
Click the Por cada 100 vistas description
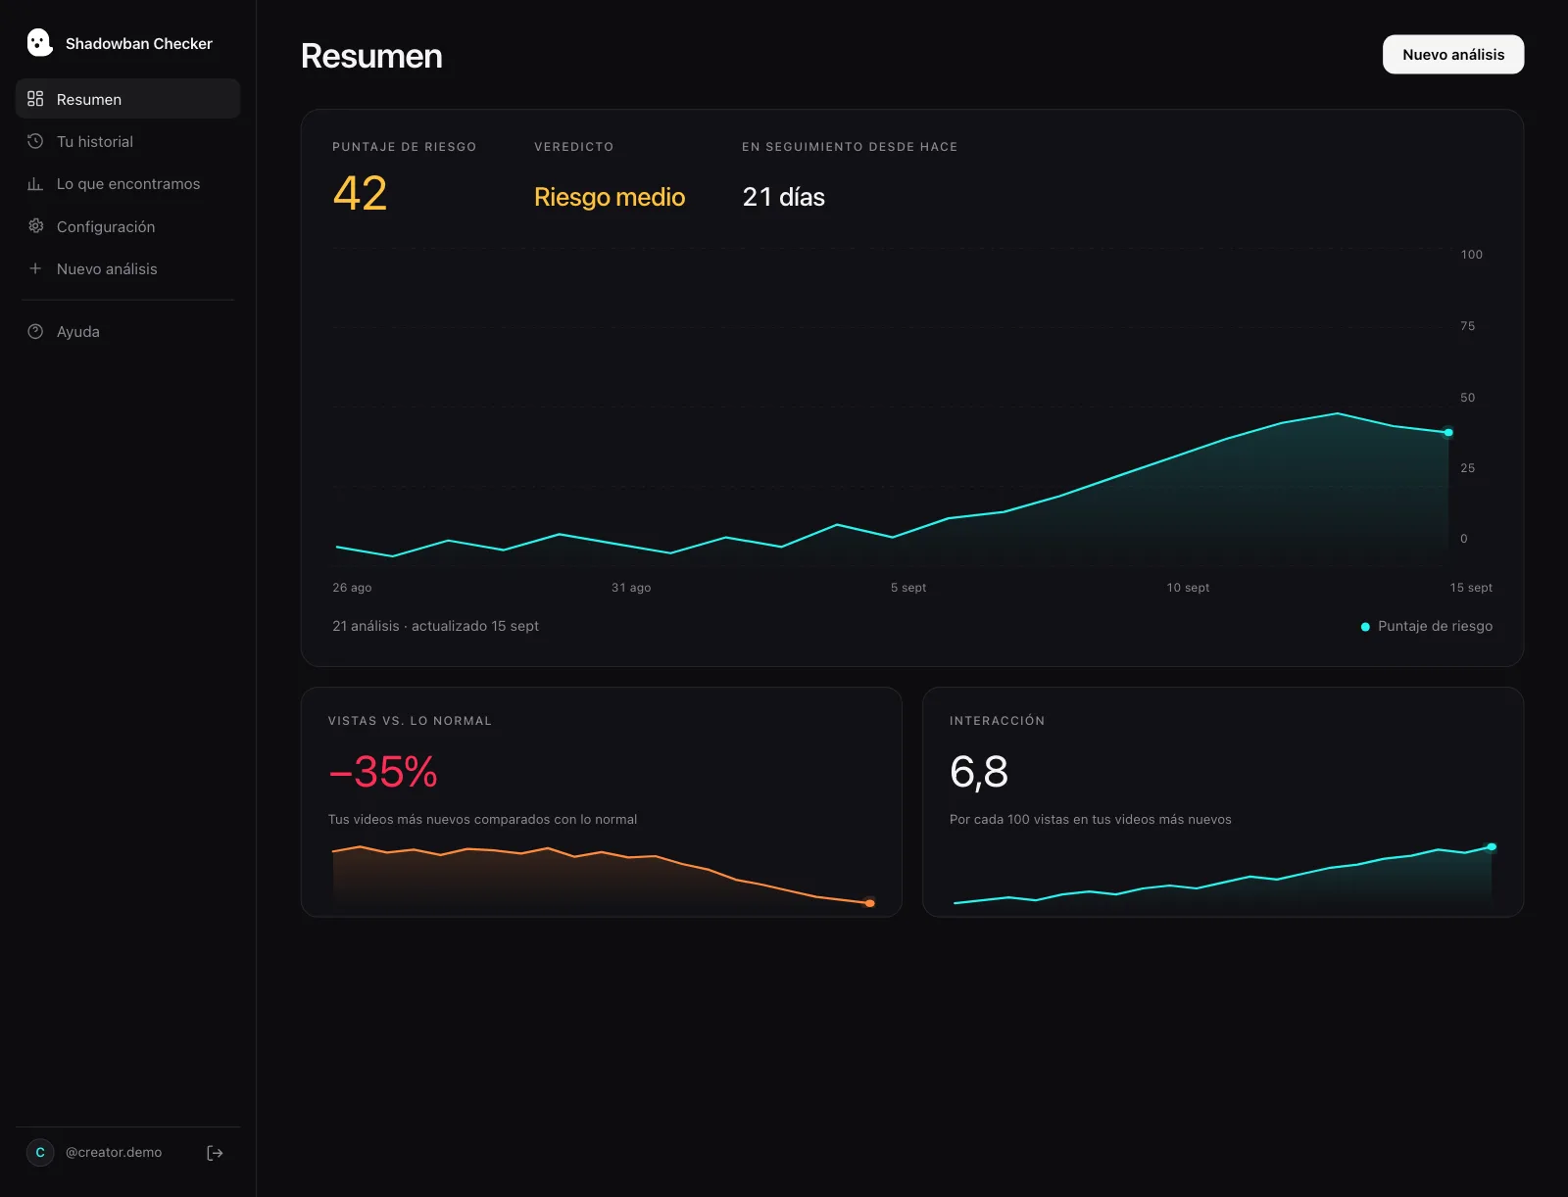1091,820
